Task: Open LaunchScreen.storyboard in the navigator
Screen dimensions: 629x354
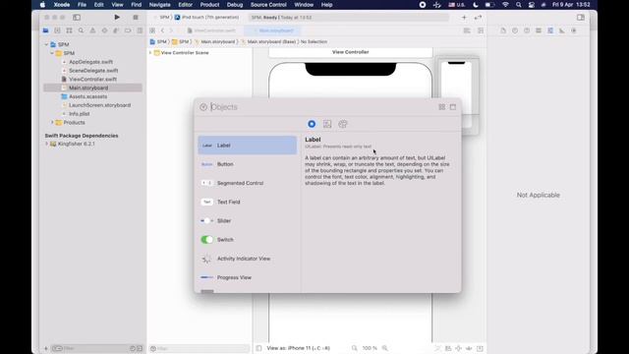Action: [99, 105]
